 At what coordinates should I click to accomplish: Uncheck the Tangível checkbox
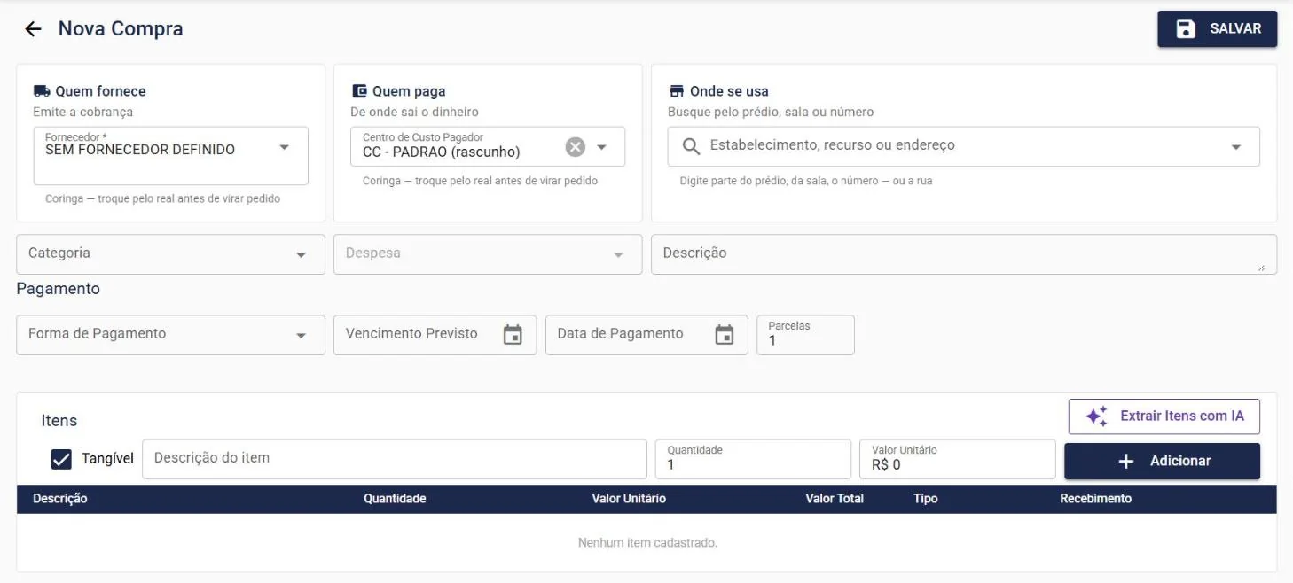click(x=61, y=459)
